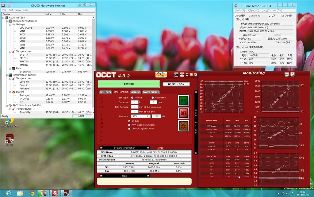Take a screenshot with OCCT's camera icon
Screen dimensions: 314x197
point(176,75)
